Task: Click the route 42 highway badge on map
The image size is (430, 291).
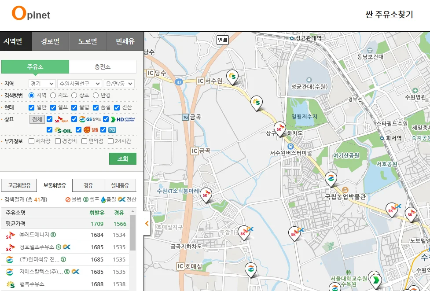Action: pos(179,82)
